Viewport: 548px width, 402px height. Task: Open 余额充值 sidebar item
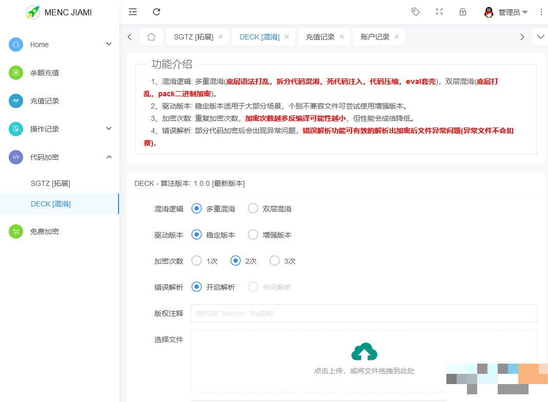point(60,73)
